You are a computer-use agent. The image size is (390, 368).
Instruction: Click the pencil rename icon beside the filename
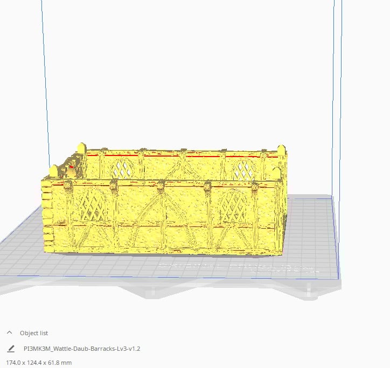pyautogui.click(x=11, y=349)
